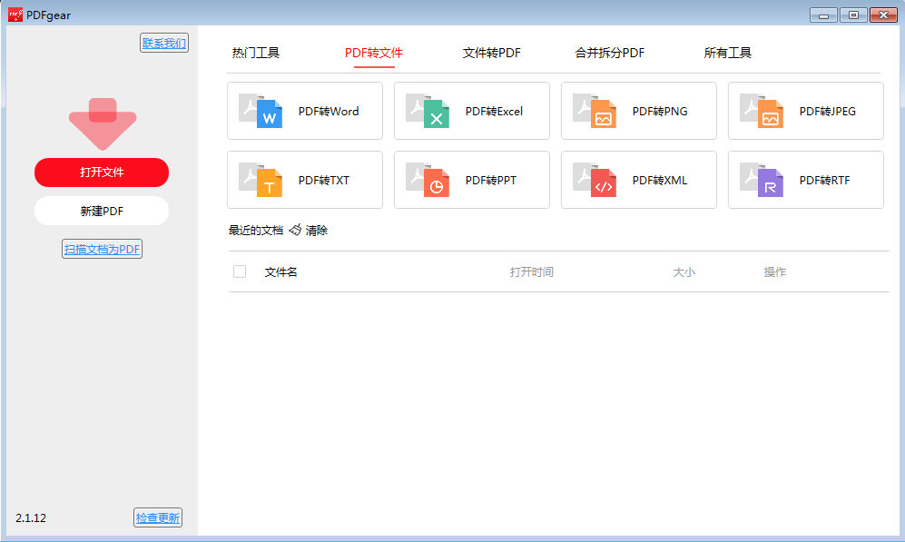
Task: Show the 所有工具 tab
Action: point(727,53)
